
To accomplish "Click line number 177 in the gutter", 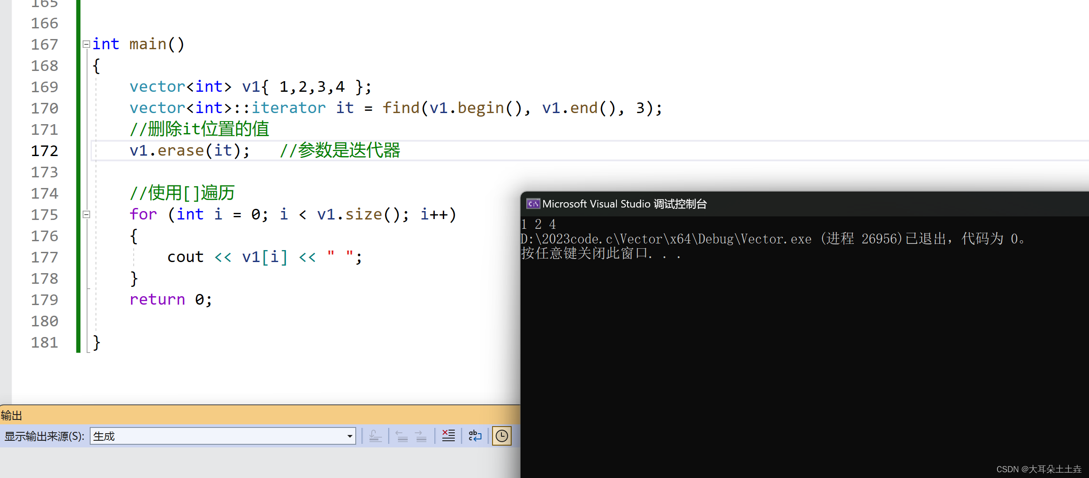I will pos(44,257).
